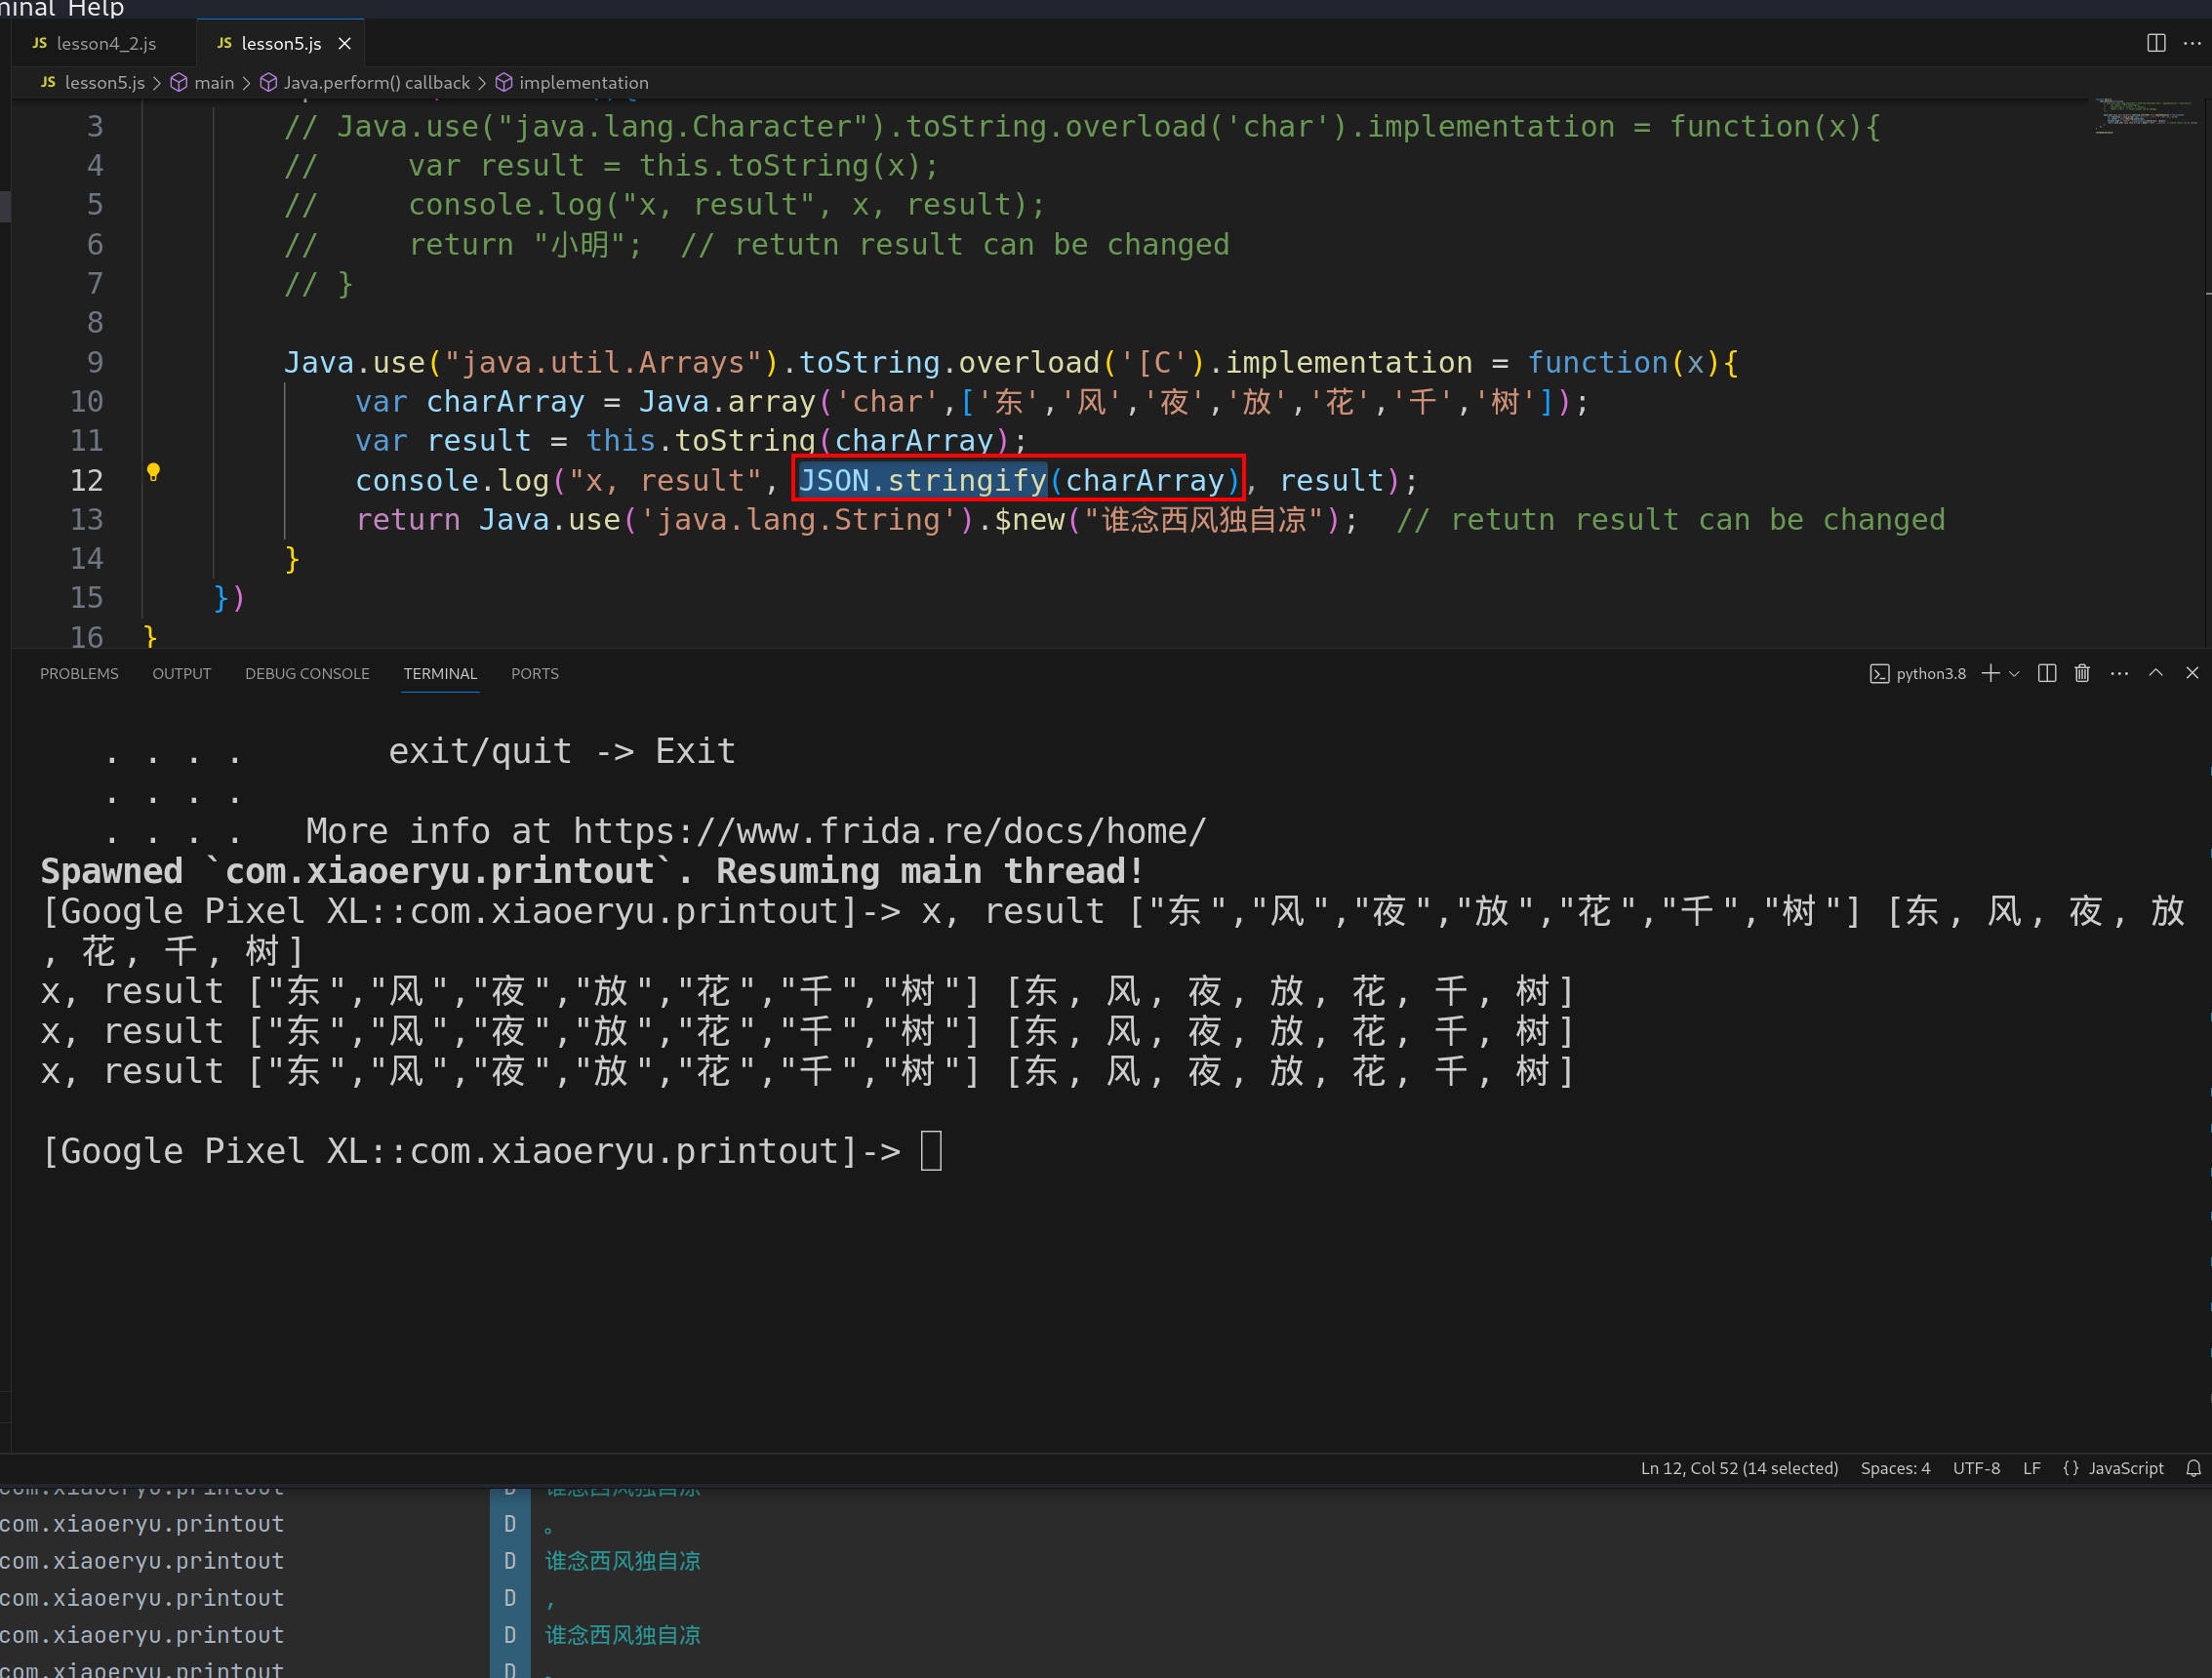2212x1678 pixels.
Task: Change indentation via Spaces: 4
Action: point(1895,1468)
